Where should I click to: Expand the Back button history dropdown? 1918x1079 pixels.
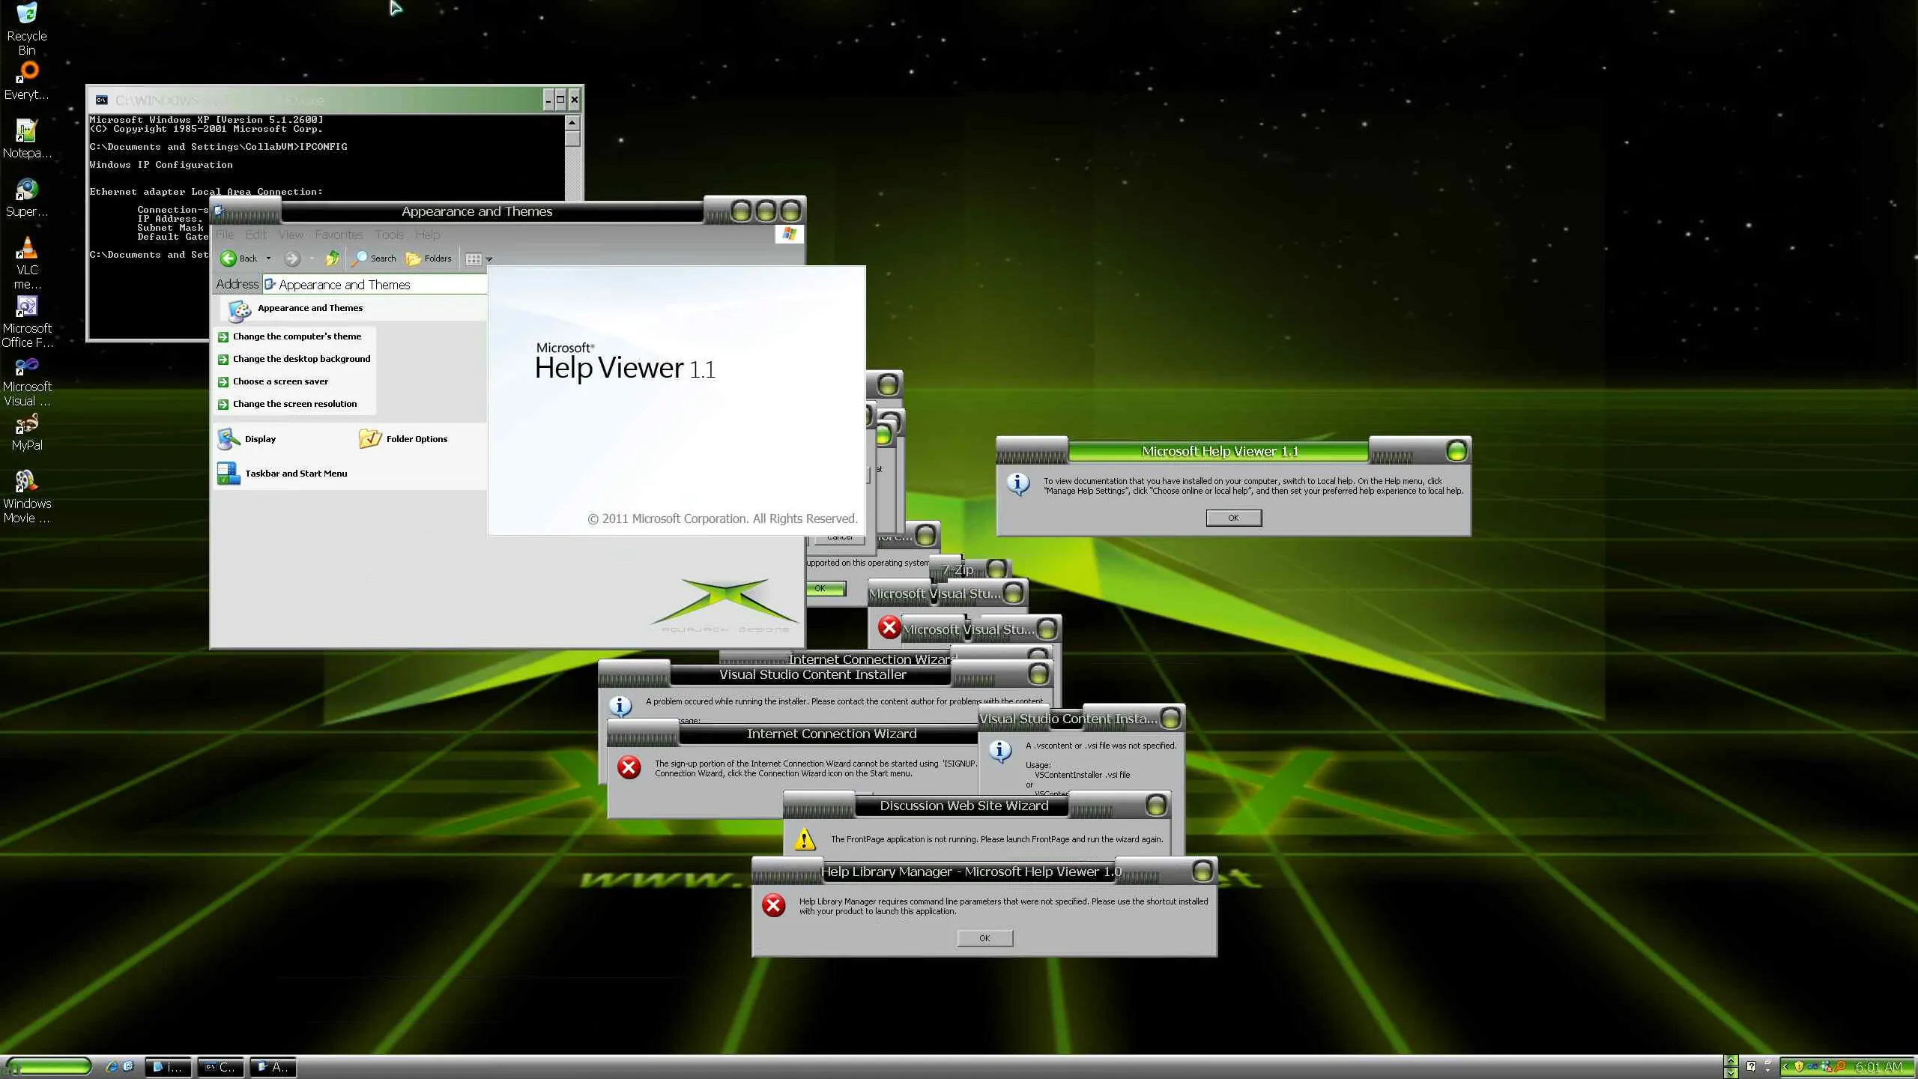(x=268, y=259)
